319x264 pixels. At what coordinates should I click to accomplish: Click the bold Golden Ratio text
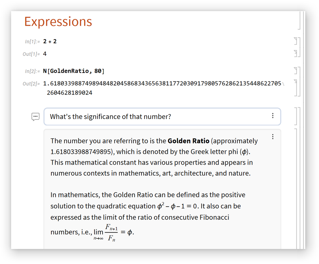pyautogui.click(x=188, y=141)
